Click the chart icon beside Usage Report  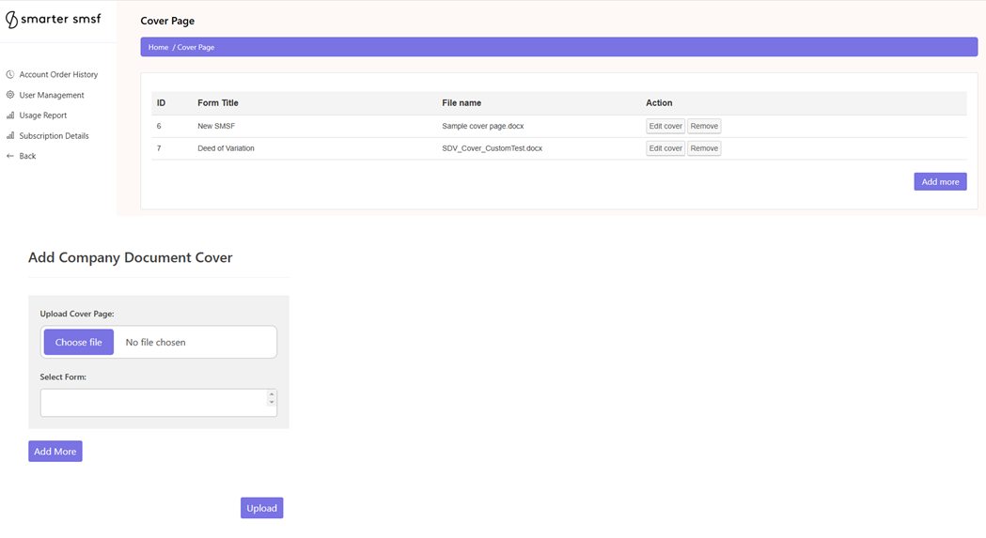pyautogui.click(x=10, y=115)
